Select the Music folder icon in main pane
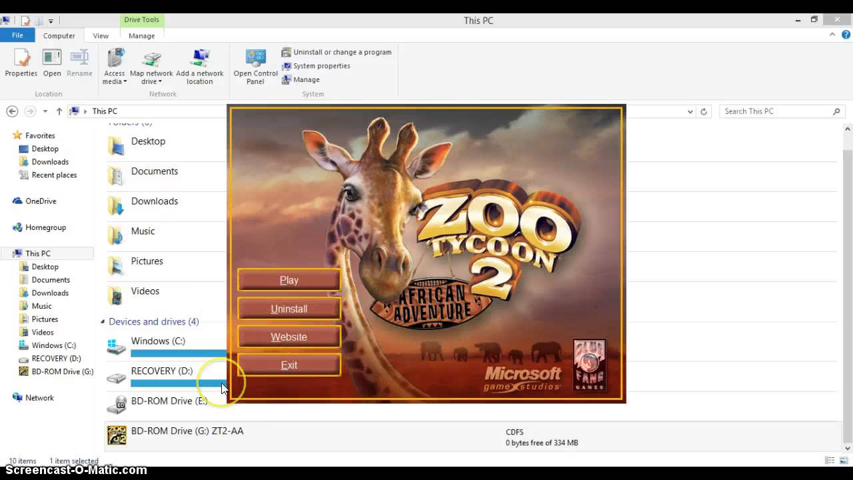 [117, 235]
